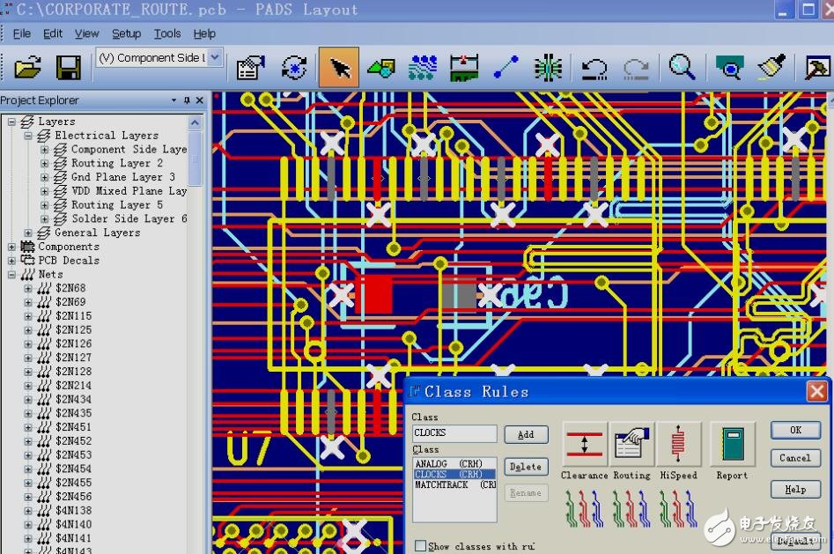Open the Clearance rules icon
Image resolution: width=834 pixels, height=554 pixels.
pos(584,444)
